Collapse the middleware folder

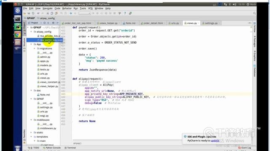(x=31, y=120)
